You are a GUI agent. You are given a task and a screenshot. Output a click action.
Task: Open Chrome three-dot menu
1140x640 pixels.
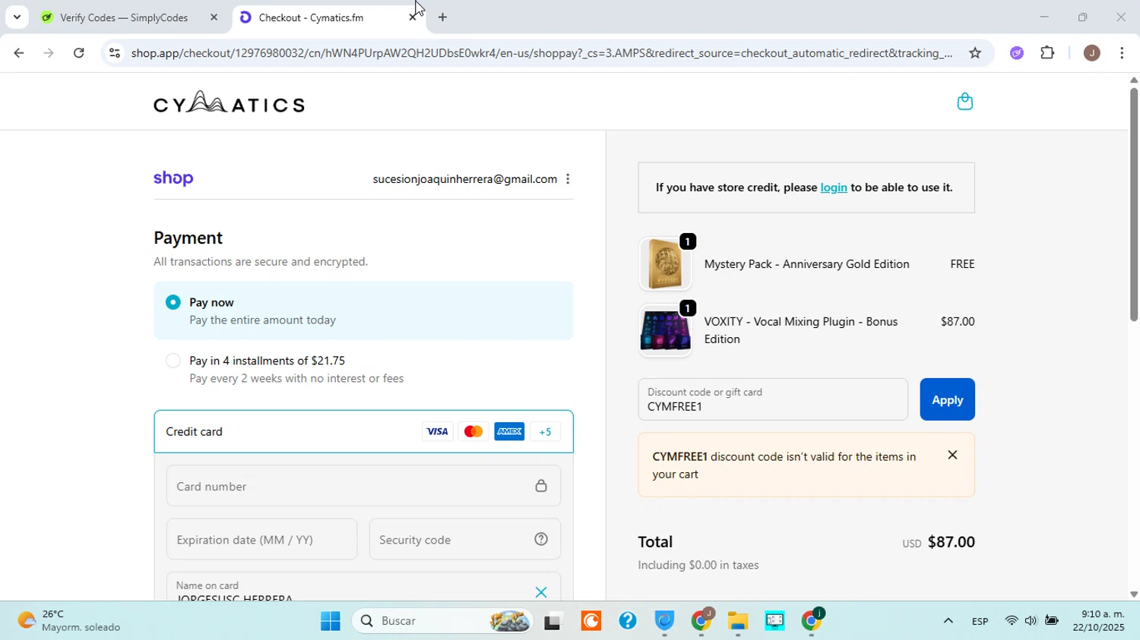pos(1123,53)
